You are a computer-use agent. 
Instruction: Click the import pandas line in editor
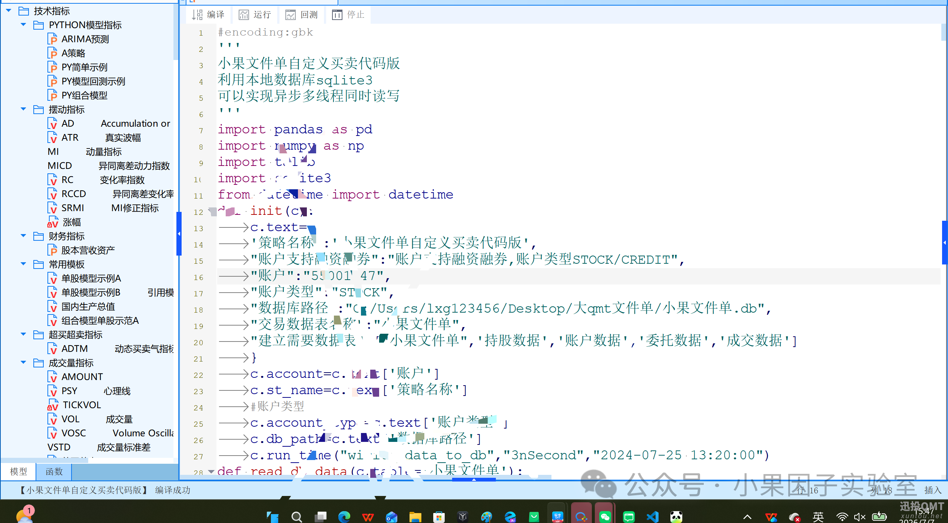(295, 129)
